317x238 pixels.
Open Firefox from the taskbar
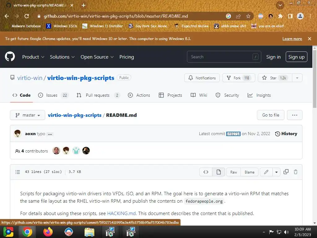point(48,232)
